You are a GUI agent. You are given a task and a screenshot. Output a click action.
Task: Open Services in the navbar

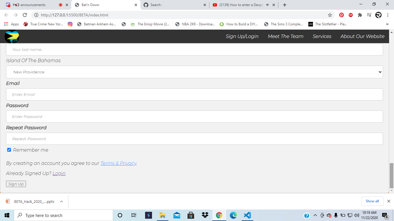(x=322, y=36)
